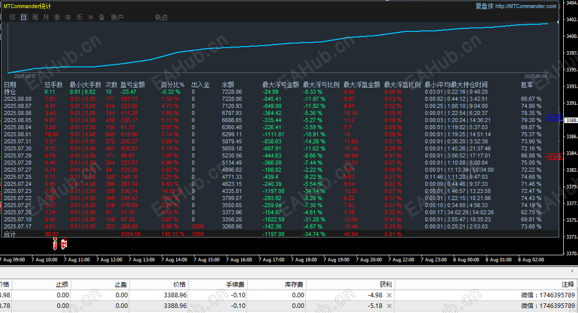Screen dimensions: 578x313
Task: Show the 年 yearly statistics tab
Action: pyautogui.click(x=68, y=17)
